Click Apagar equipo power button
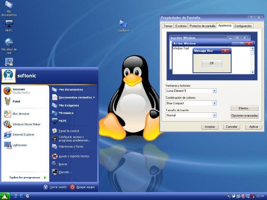Image resolution: width=267 pixels, height=200 pixels. [82, 187]
